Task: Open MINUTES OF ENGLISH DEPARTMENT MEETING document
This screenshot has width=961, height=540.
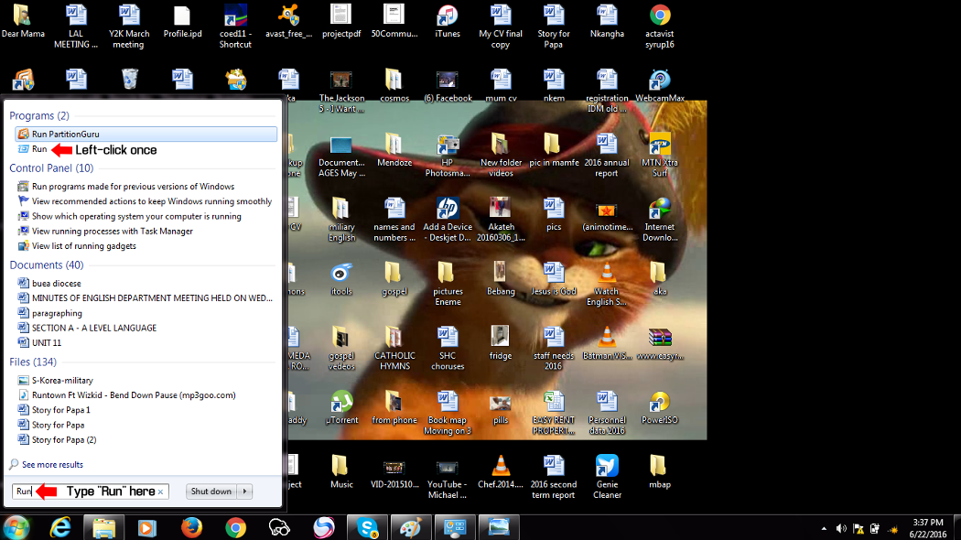Action: click(x=146, y=297)
